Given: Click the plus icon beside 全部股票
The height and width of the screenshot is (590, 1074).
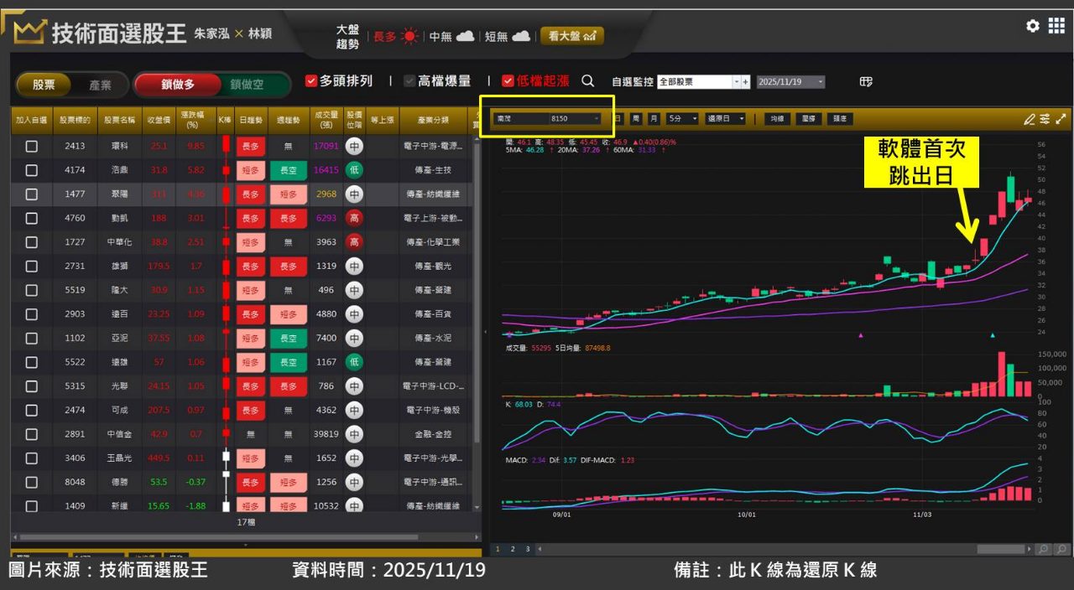Looking at the screenshot, I should point(745,82).
